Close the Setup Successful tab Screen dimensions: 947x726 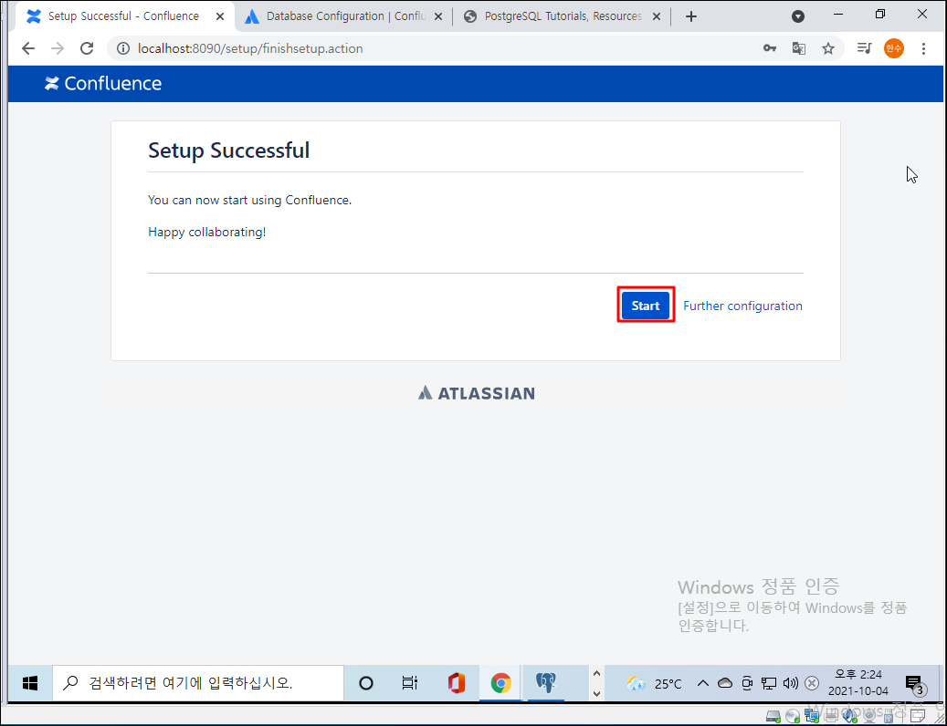pyautogui.click(x=220, y=17)
